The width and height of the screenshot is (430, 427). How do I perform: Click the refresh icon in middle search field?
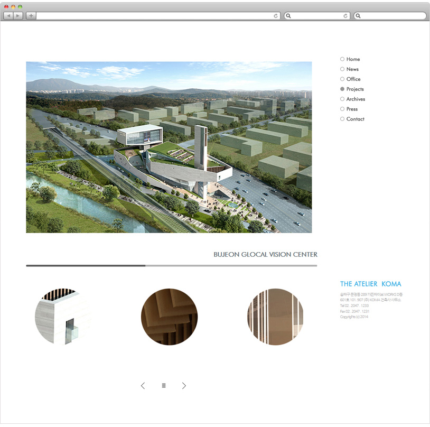click(345, 16)
